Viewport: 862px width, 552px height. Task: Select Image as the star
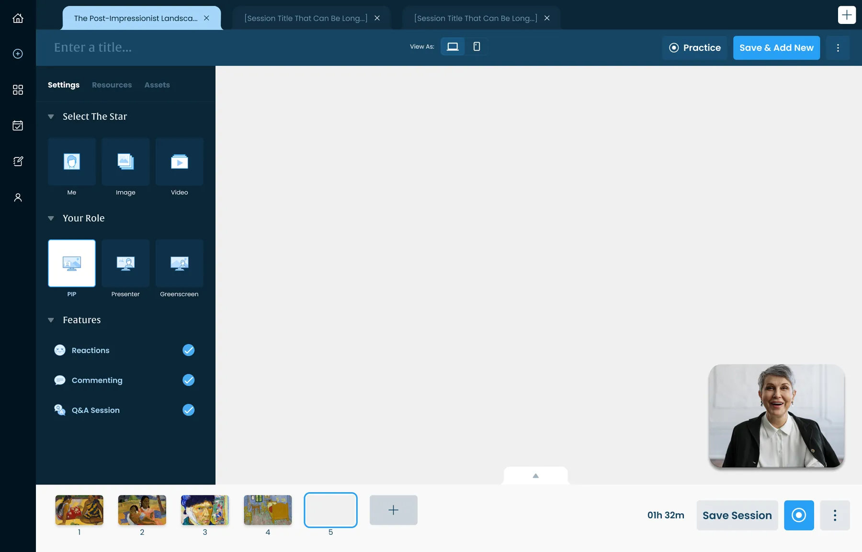(x=125, y=162)
